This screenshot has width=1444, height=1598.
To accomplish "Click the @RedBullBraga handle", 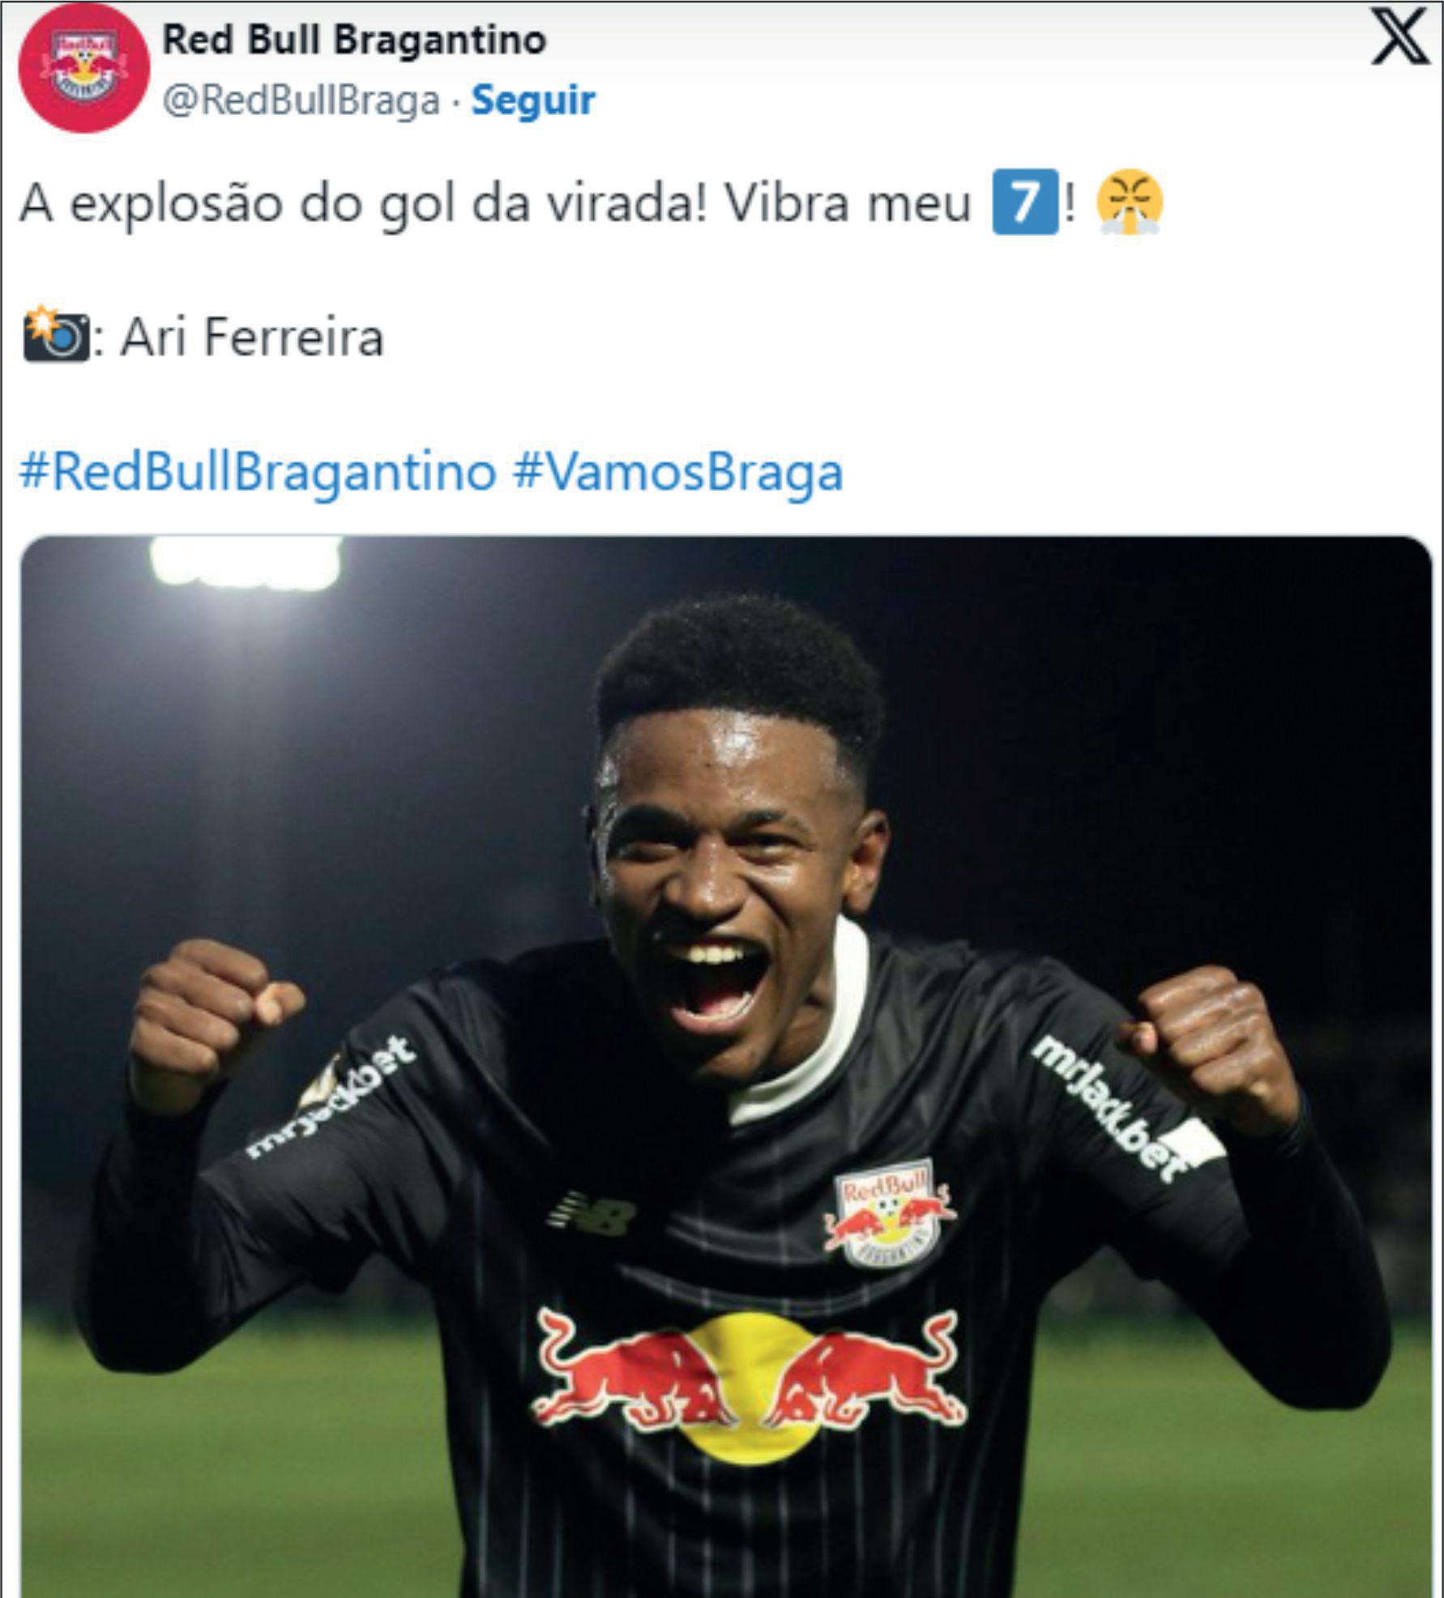I will pos(301,100).
